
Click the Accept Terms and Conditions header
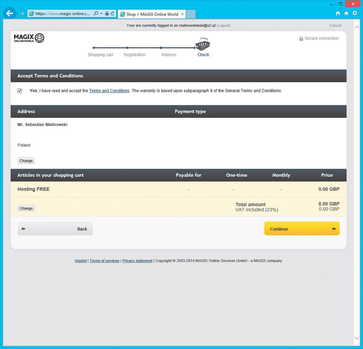(50, 76)
